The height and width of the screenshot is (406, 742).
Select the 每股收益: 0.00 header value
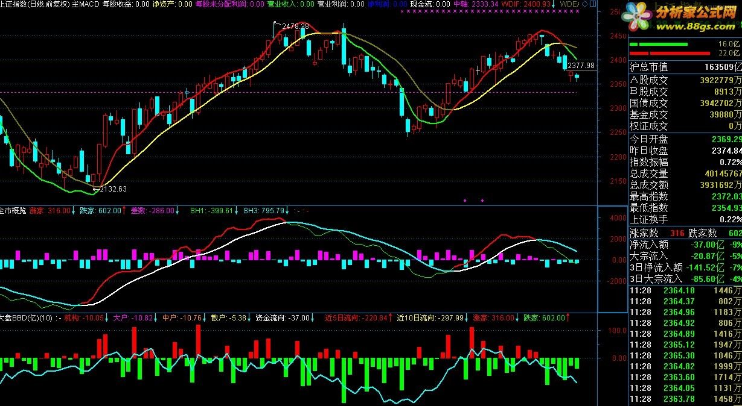tap(126, 4)
